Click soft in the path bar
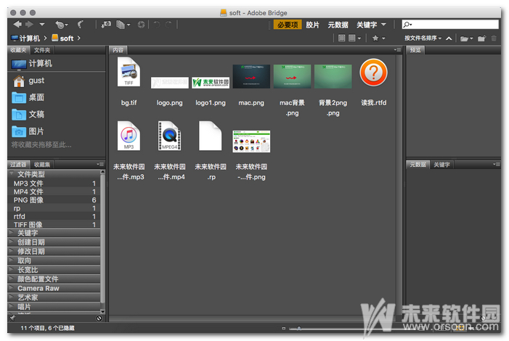509x341 pixels. [x=63, y=38]
